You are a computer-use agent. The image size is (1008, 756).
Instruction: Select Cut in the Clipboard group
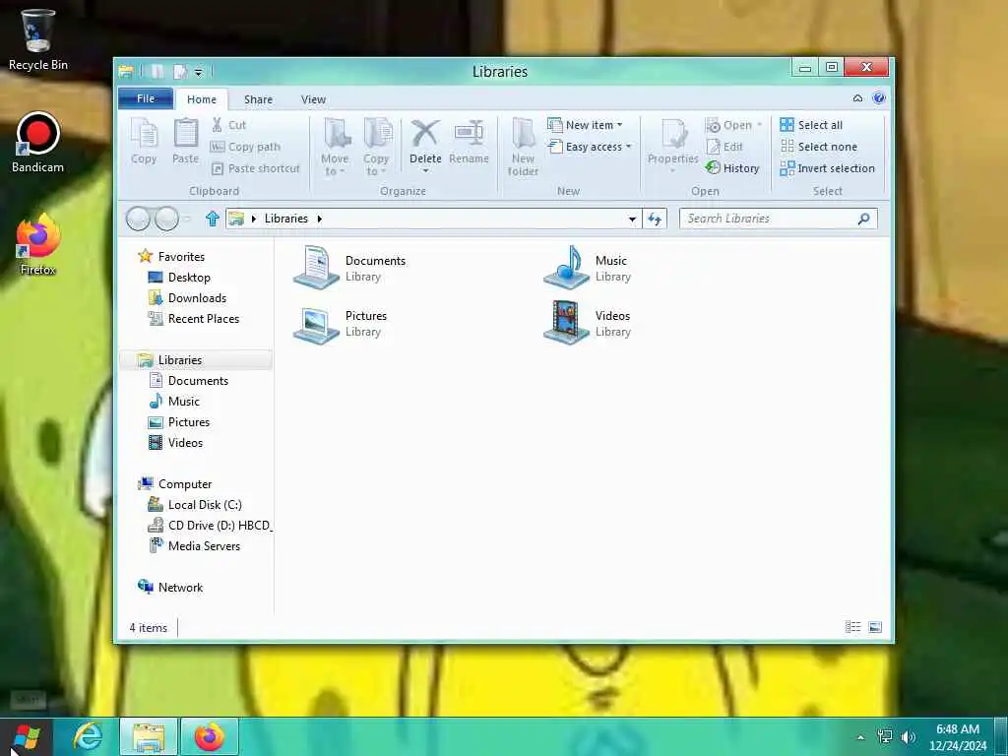(x=228, y=125)
